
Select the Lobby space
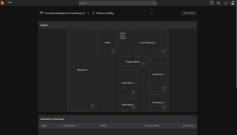(x=107, y=43)
